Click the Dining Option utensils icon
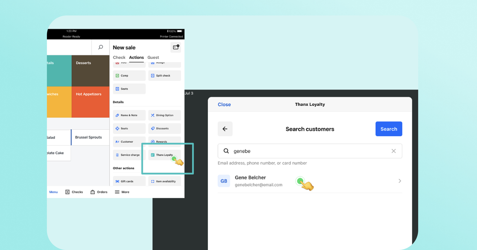 click(153, 115)
